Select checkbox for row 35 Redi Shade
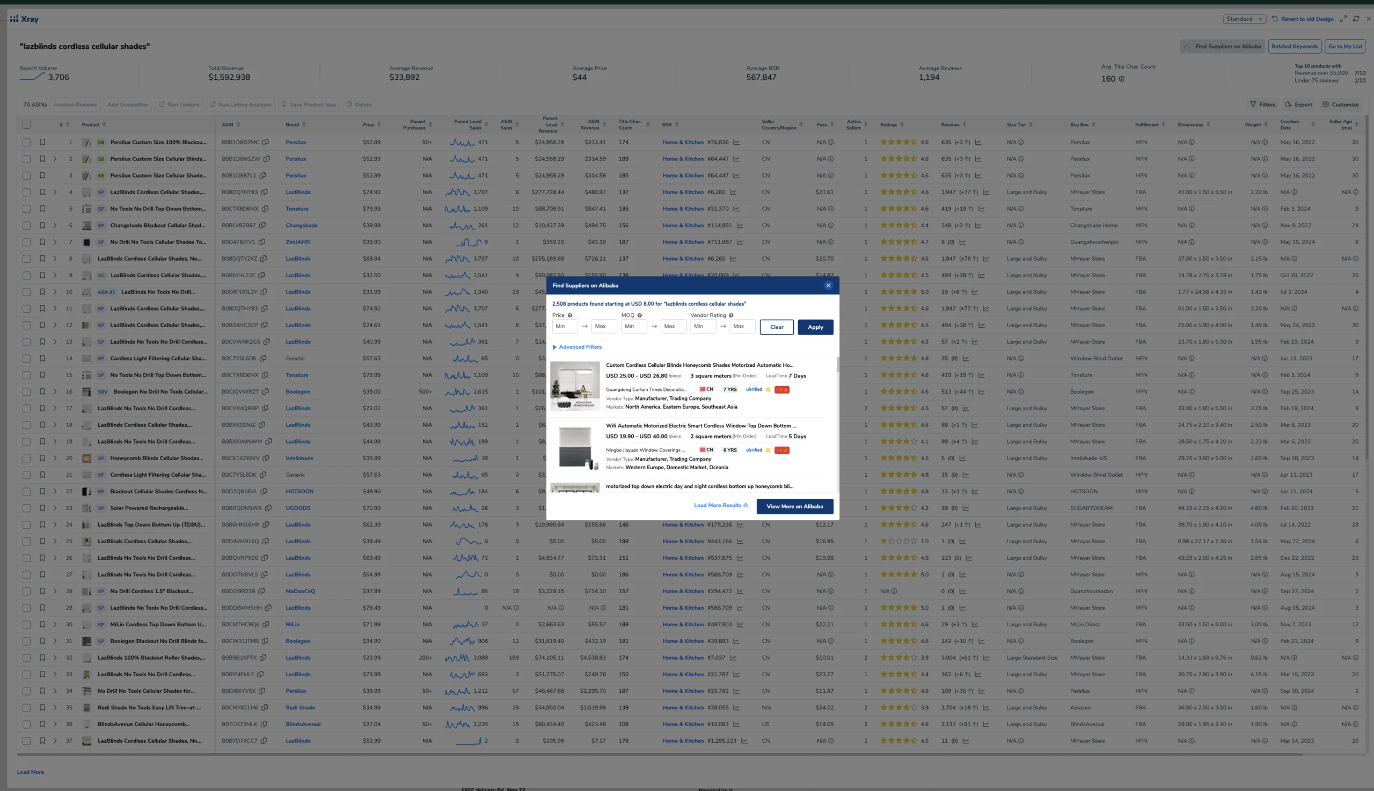This screenshot has height=791, width=1374. click(26, 707)
